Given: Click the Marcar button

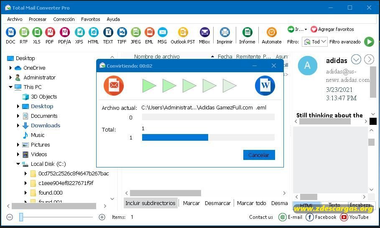Looking at the screenshot, I should pos(191,203).
